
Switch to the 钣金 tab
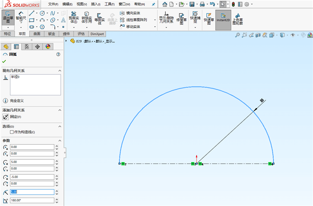point(51,34)
